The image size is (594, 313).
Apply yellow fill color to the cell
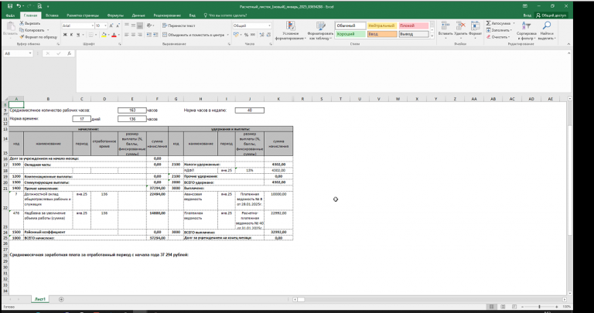[x=104, y=35]
